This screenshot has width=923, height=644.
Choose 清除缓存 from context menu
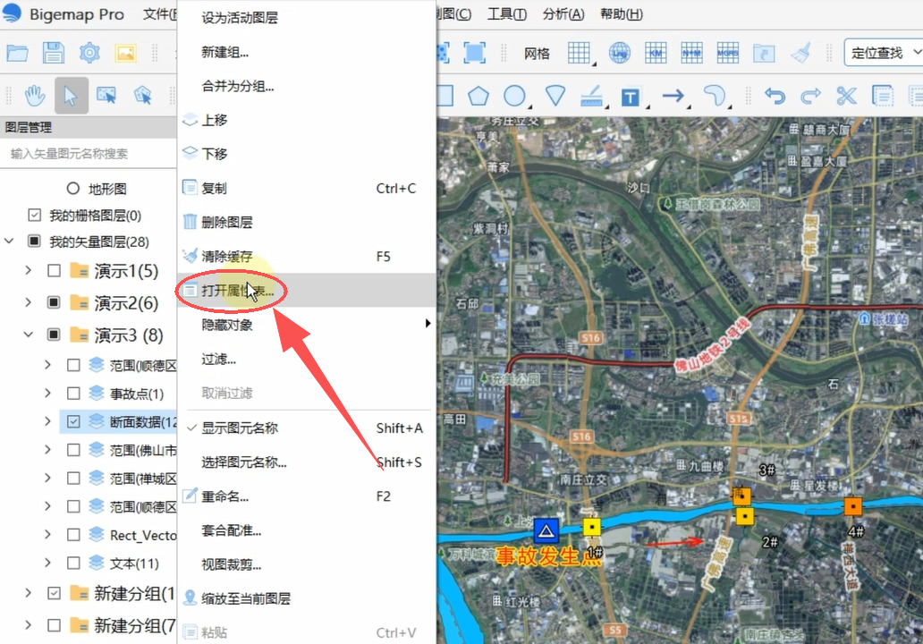coord(307,256)
